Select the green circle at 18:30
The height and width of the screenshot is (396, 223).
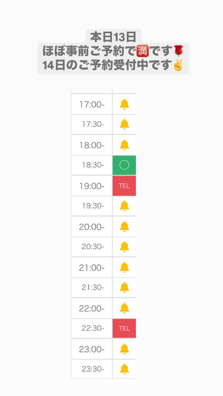click(124, 165)
